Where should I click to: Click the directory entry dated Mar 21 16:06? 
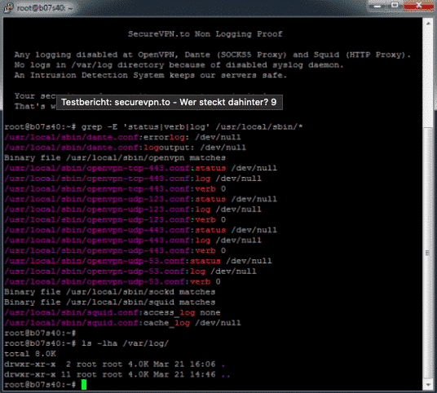tap(114, 364)
